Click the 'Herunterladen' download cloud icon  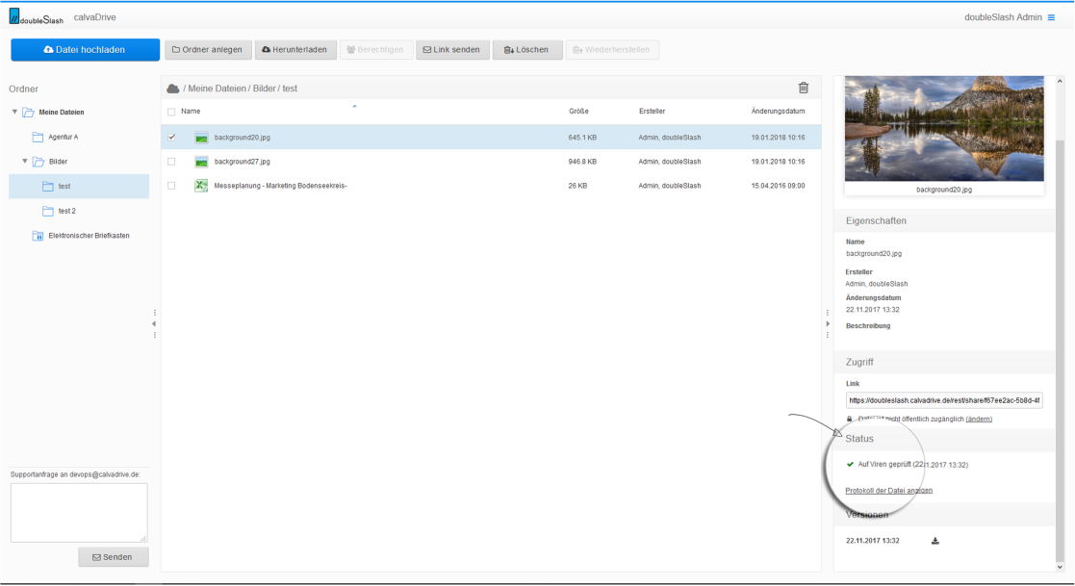click(265, 49)
